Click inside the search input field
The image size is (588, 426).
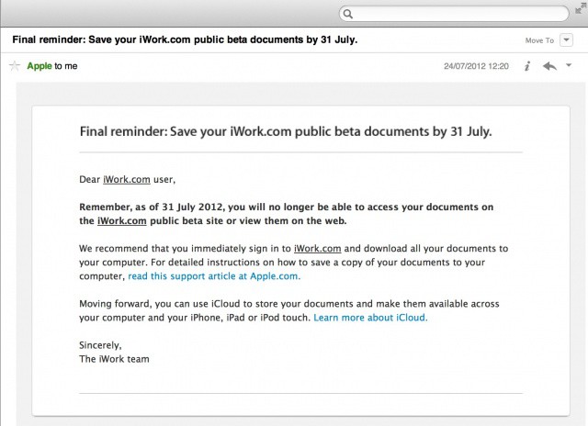pos(459,14)
